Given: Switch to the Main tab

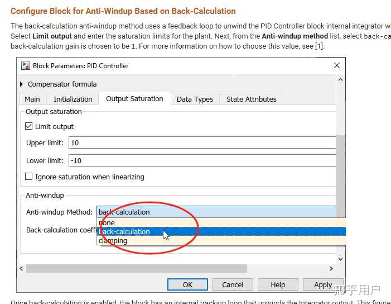Looking at the screenshot, I should (32, 99).
